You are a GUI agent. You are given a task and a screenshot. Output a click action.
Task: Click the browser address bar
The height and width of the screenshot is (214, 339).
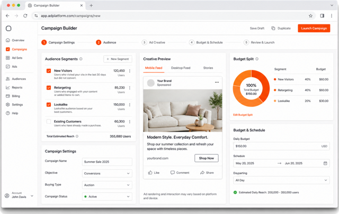tap(173, 16)
